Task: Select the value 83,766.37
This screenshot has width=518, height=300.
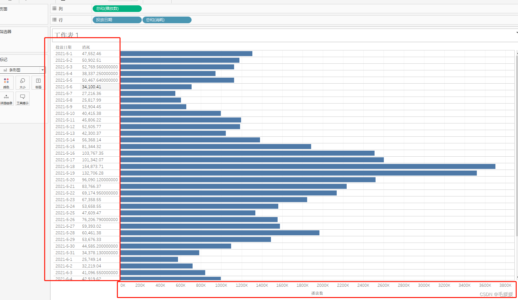Action: click(x=92, y=186)
